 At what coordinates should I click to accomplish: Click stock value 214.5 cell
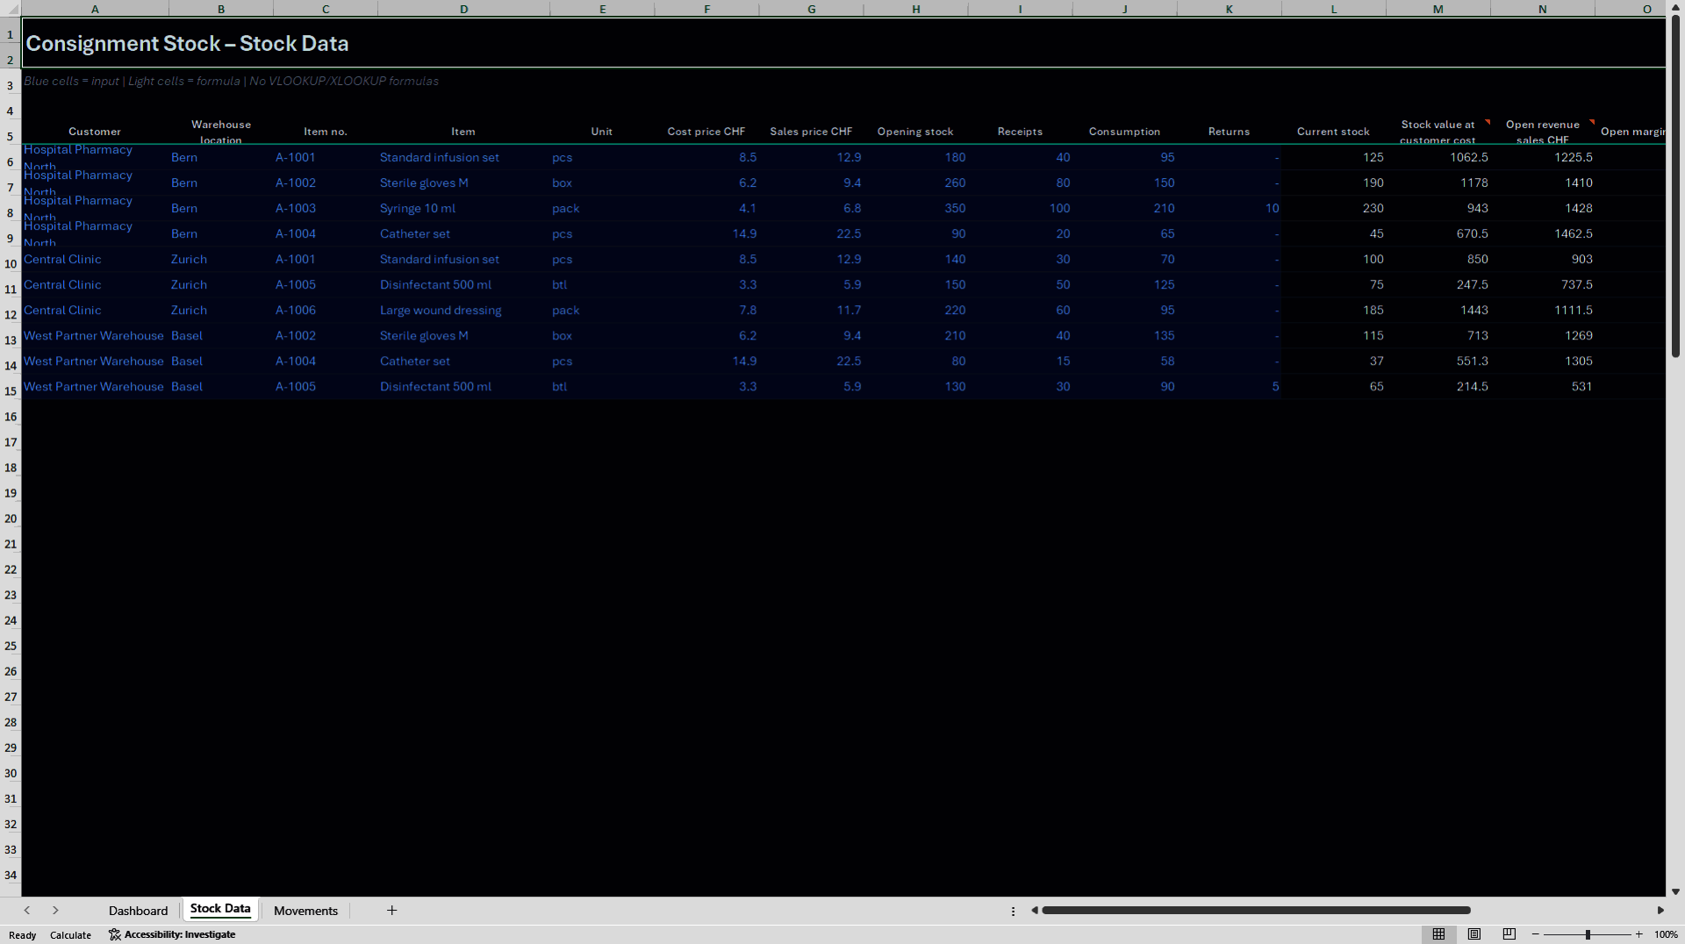coord(1438,386)
